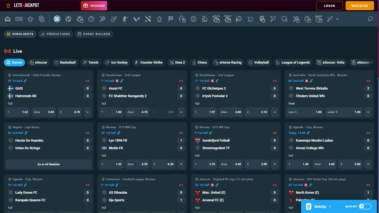Click Go to All Markets button

[x=49, y=164]
